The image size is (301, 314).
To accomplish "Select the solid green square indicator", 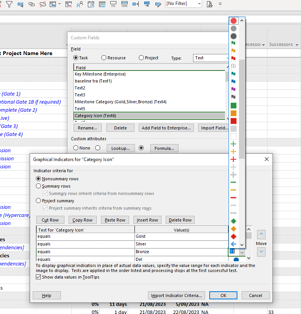I will [233, 106].
